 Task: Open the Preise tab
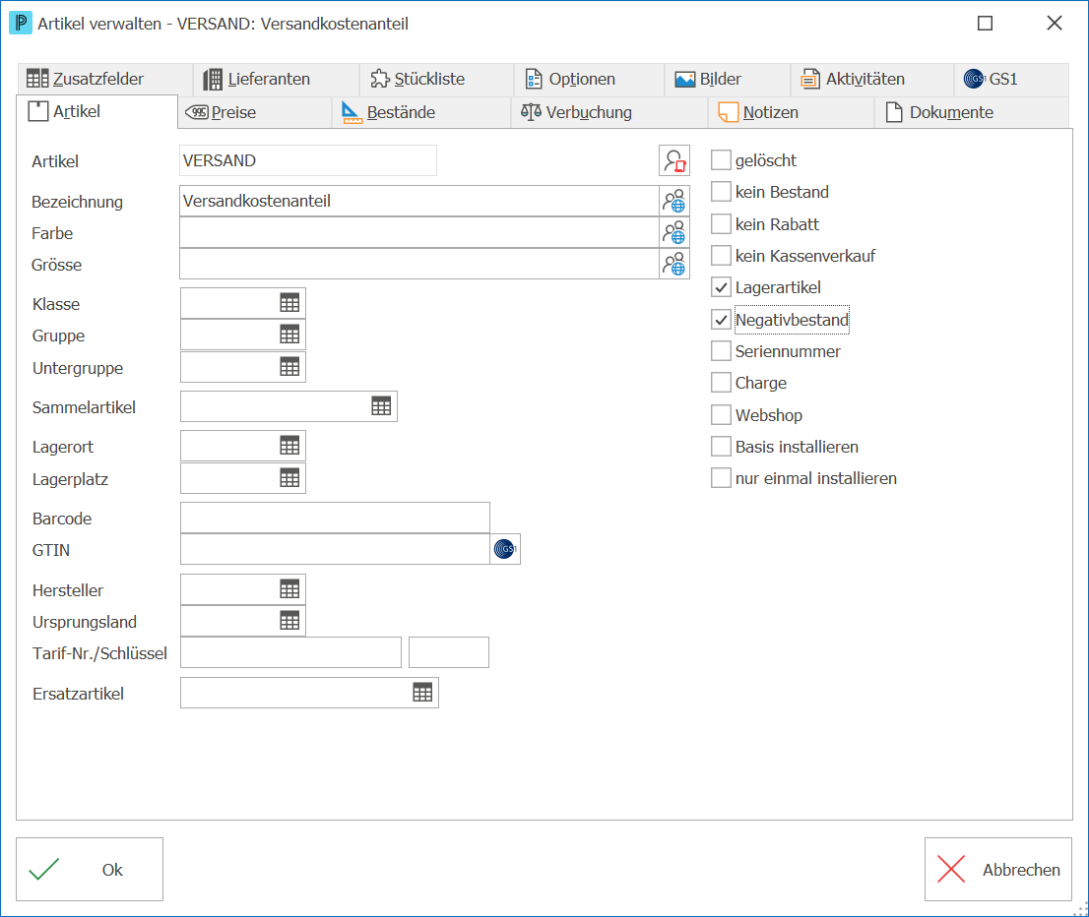[255, 112]
